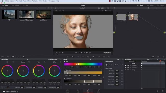Switch to the Deliver page tab
Image resolution: width=166 pixels, height=93 pixels.
coord(99,91)
